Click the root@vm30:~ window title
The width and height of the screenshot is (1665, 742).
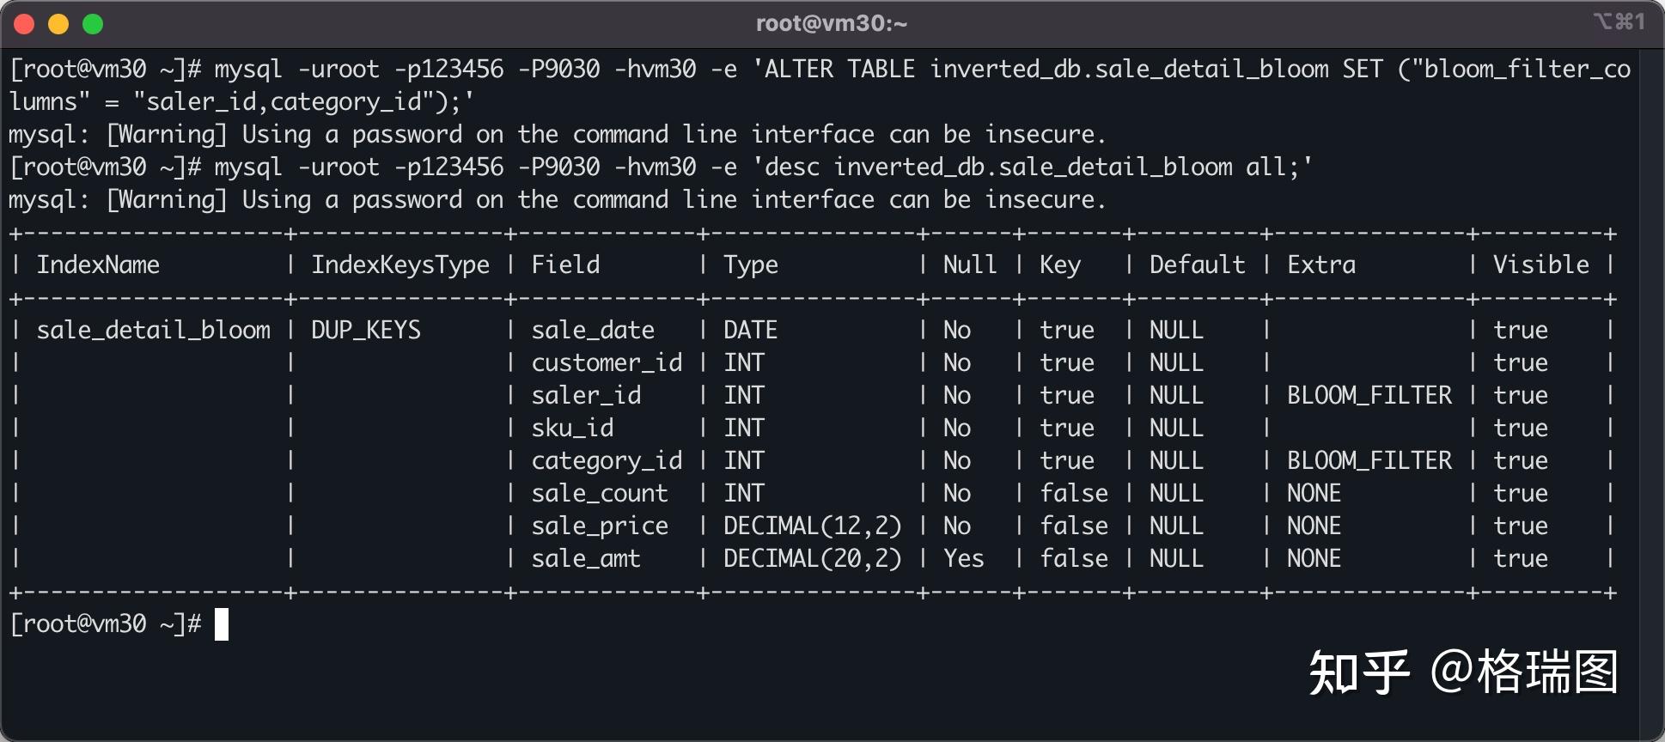832,23
